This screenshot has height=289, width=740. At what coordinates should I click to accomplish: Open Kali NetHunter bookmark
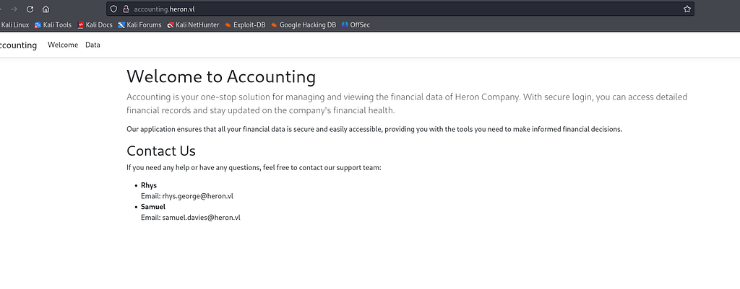tap(193, 25)
